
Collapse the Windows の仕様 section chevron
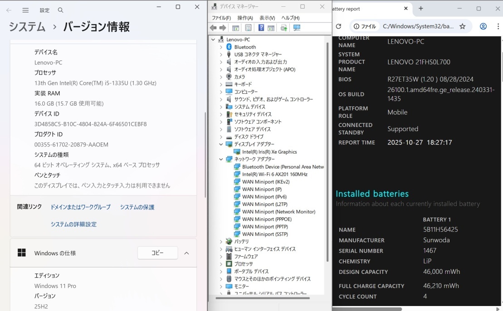(186, 253)
